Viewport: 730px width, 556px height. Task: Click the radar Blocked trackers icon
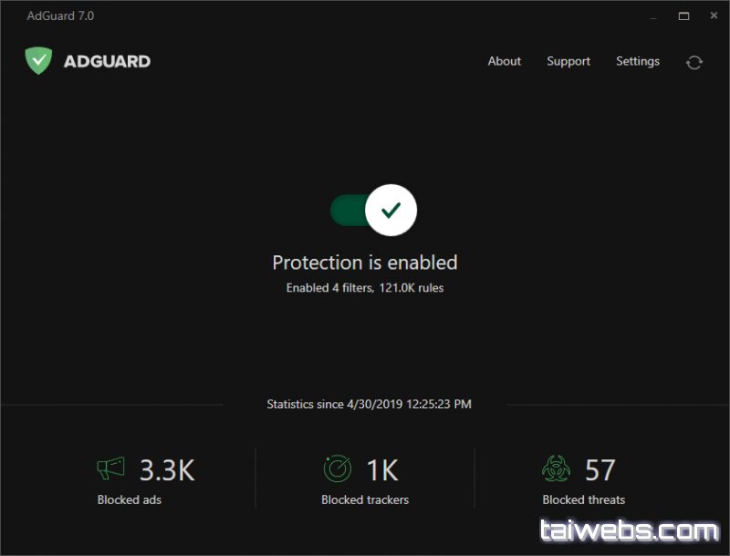tap(338, 469)
